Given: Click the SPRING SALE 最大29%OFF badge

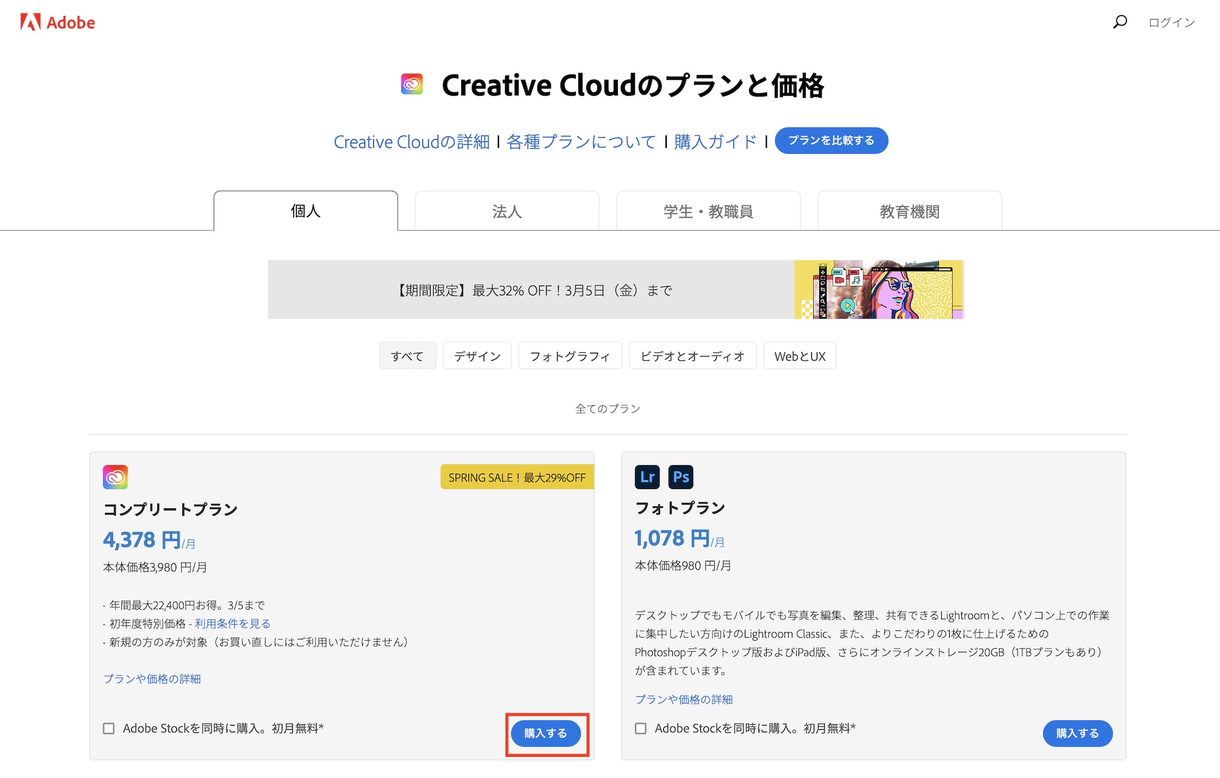Looking at the screenshot, I should pos(517,477).
